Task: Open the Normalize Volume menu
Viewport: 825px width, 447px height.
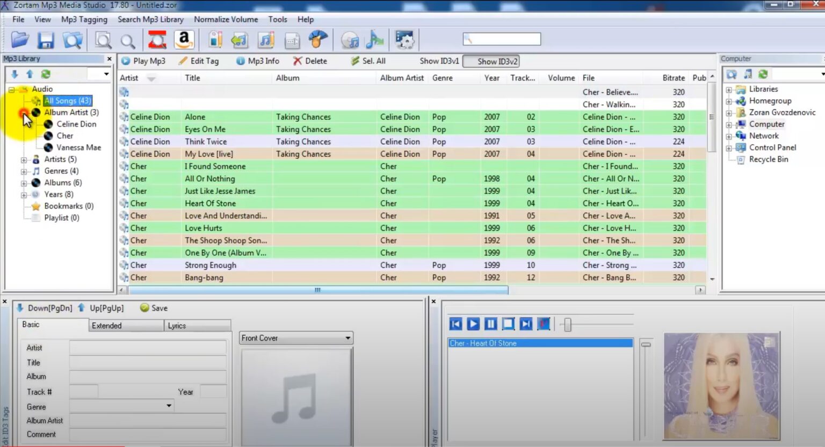Action: (226, 19)
